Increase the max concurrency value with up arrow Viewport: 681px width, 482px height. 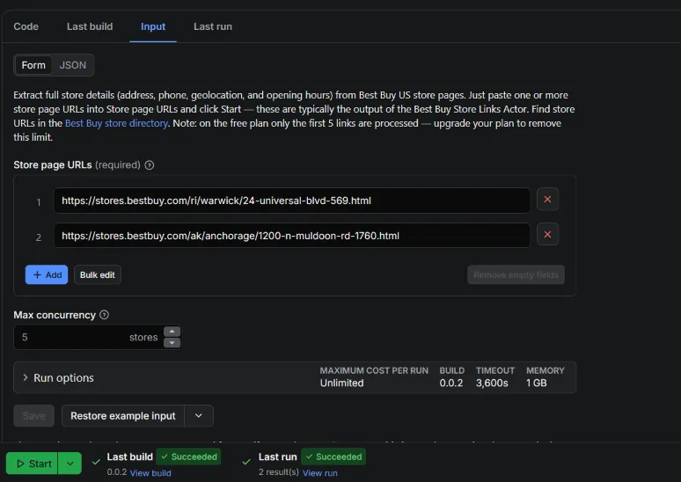pos(172,332)
